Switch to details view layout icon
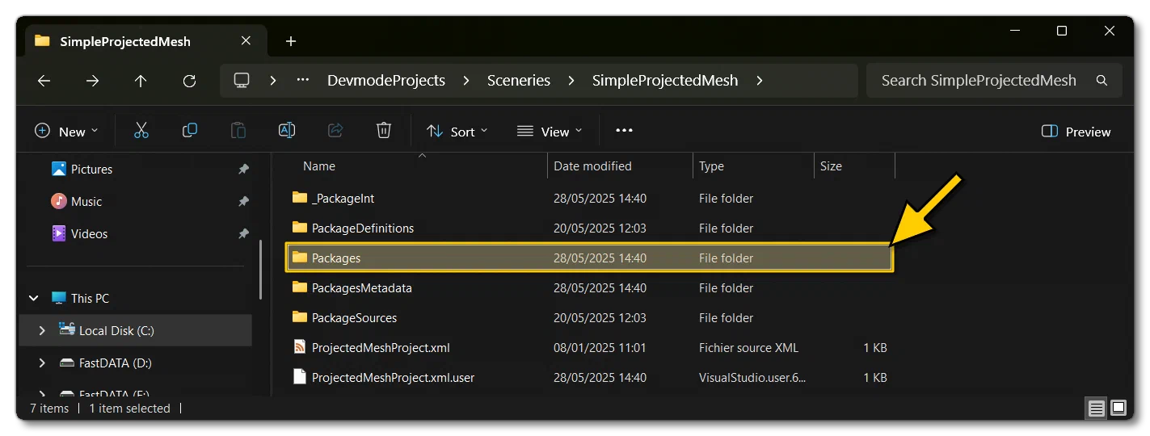 tap(1096, 409)
